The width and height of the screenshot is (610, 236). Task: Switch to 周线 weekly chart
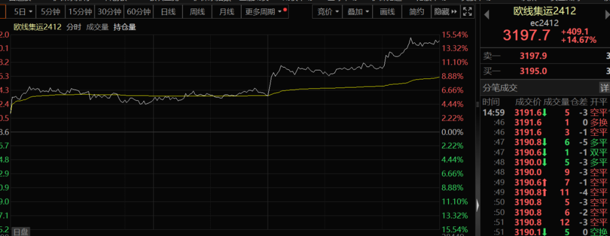[197, 11]
